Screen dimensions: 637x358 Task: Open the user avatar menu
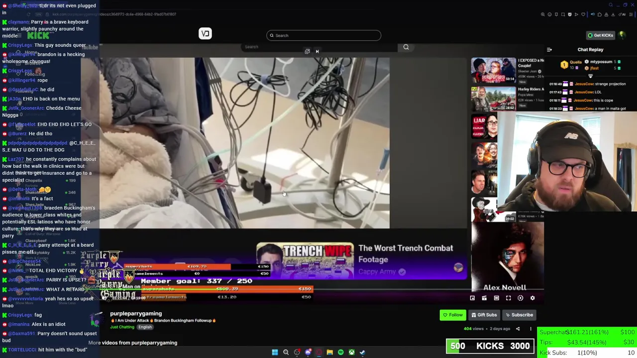[x=622, y=35]
